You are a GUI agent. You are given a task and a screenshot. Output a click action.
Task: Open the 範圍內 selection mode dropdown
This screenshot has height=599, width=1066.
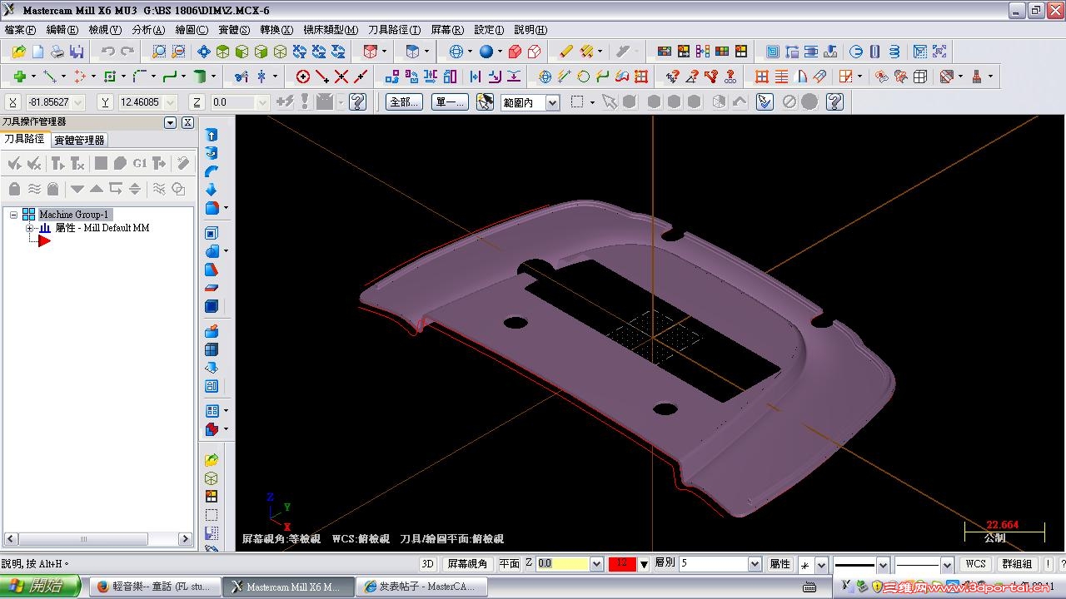click(553, 102)
